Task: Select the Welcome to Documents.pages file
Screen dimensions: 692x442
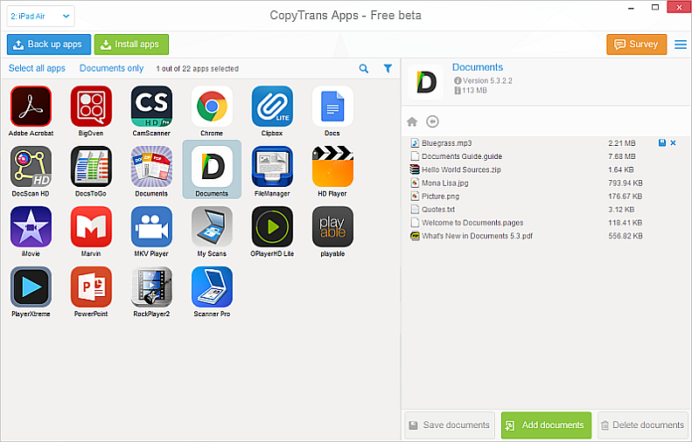Action: pyautogui.click(x=545, y=223)
